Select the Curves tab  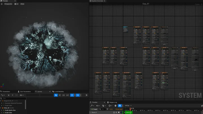point(40,91)
